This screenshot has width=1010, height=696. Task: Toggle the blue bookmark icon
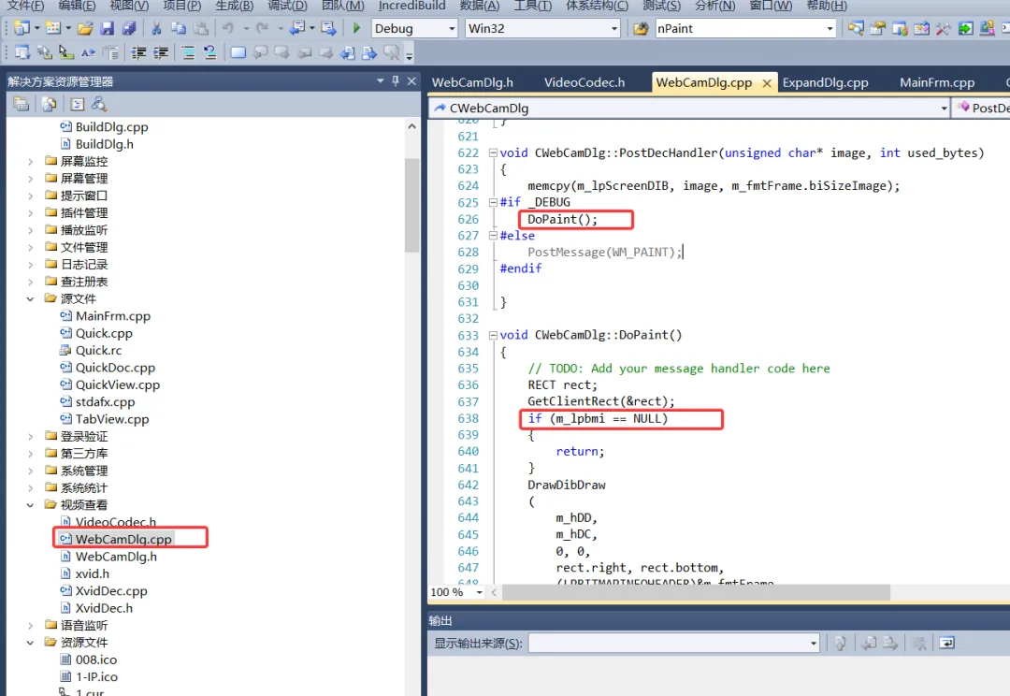(238, 52)
